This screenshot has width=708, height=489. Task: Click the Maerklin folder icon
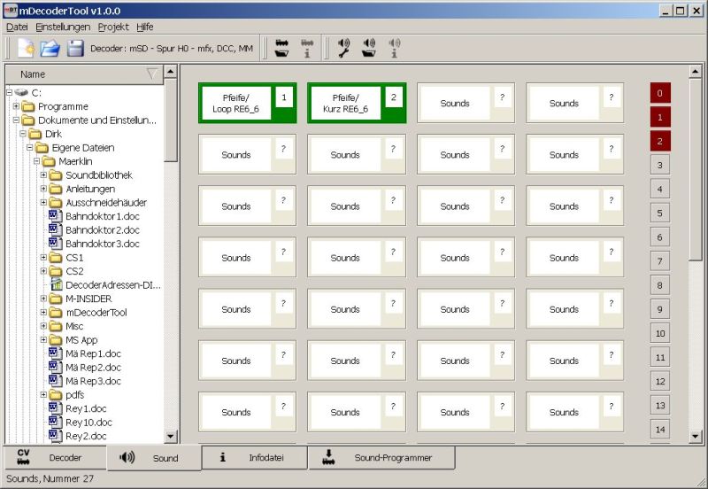pyautogui.click(x=49, y=161)
